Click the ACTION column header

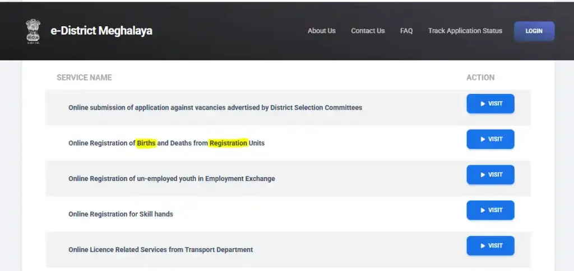[480, 78]
